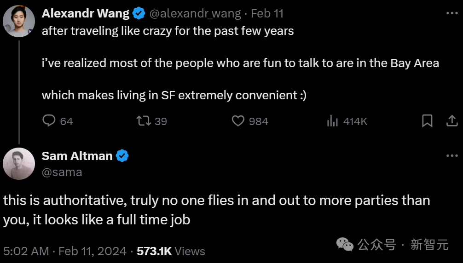Click Alexandr Wang's blue verified badge
The width and height of the screenshot is (463, 263).
[x=139, y=13]
